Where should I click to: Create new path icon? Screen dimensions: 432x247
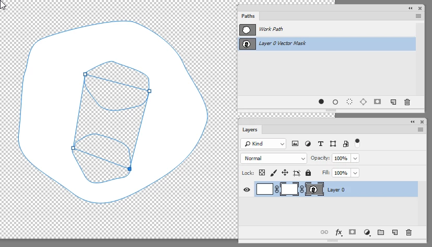tap(393, 102)
